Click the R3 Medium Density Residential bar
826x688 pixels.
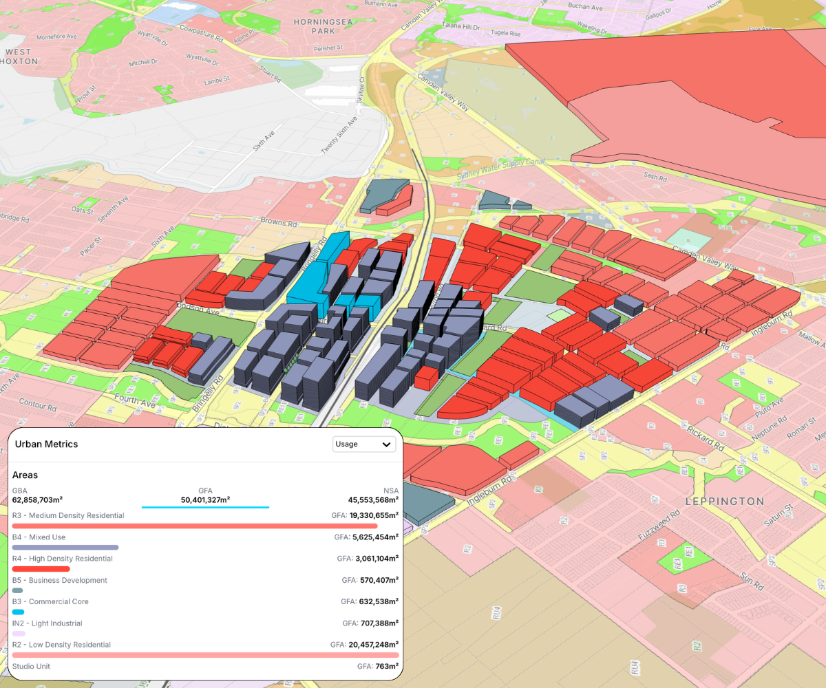[195, 526]
